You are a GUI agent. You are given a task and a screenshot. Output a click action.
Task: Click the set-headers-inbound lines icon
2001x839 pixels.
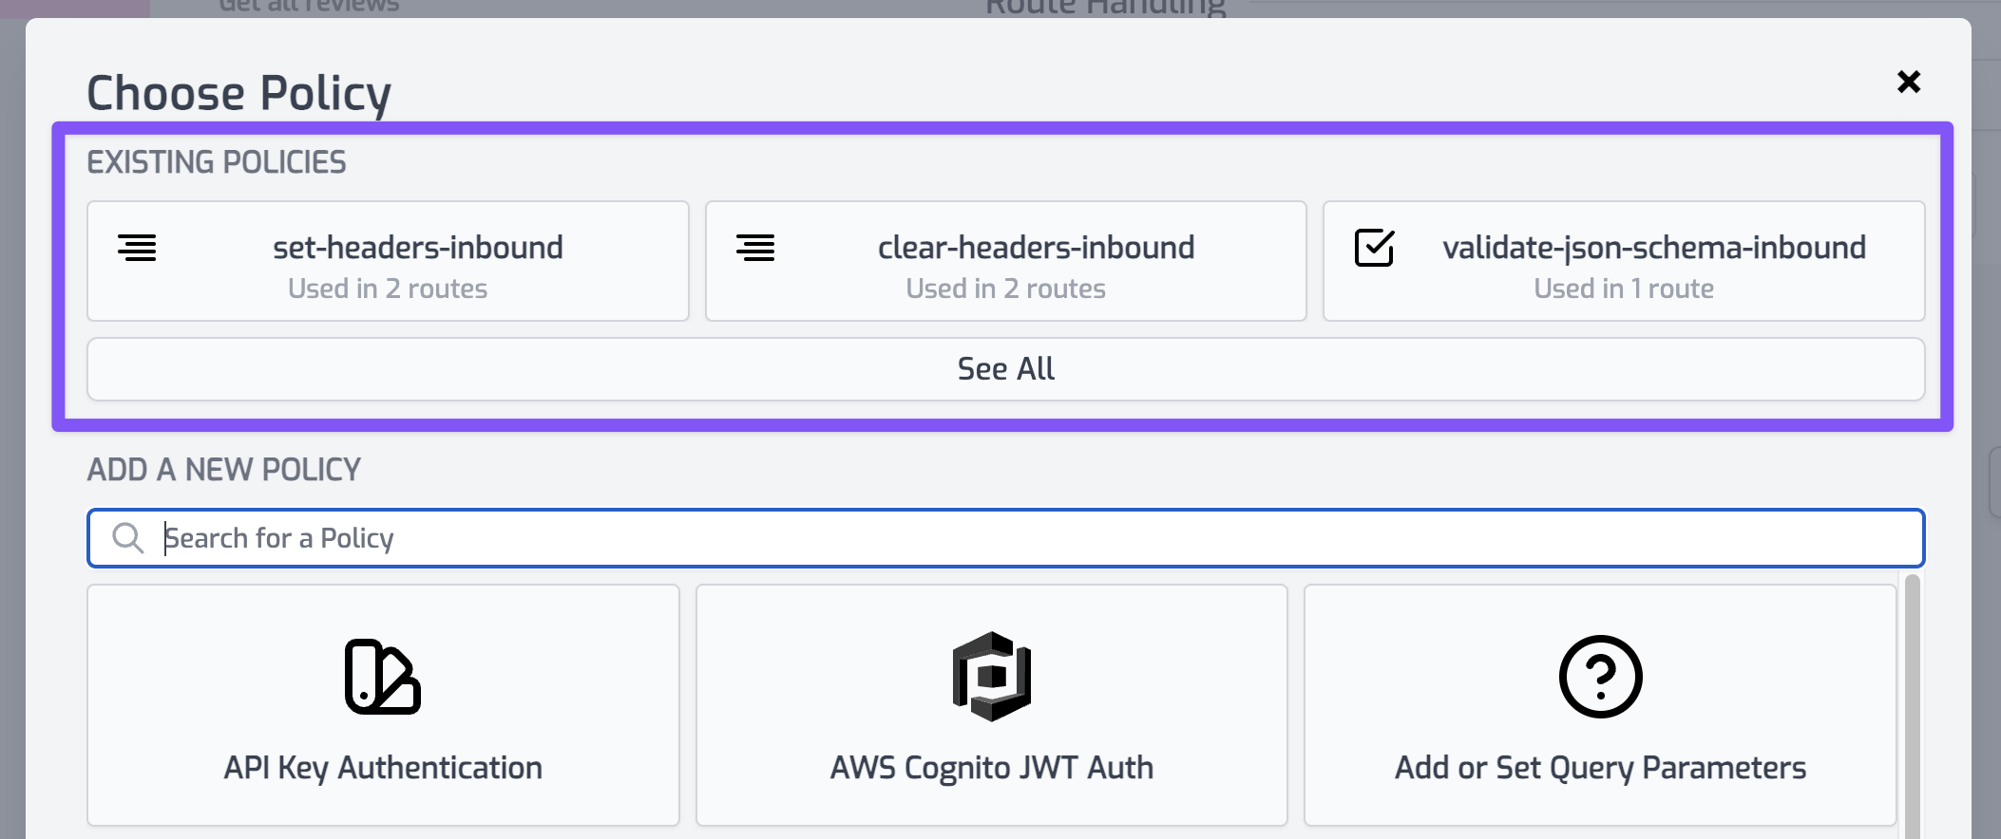pyautogui.click(x=137, y=248)
